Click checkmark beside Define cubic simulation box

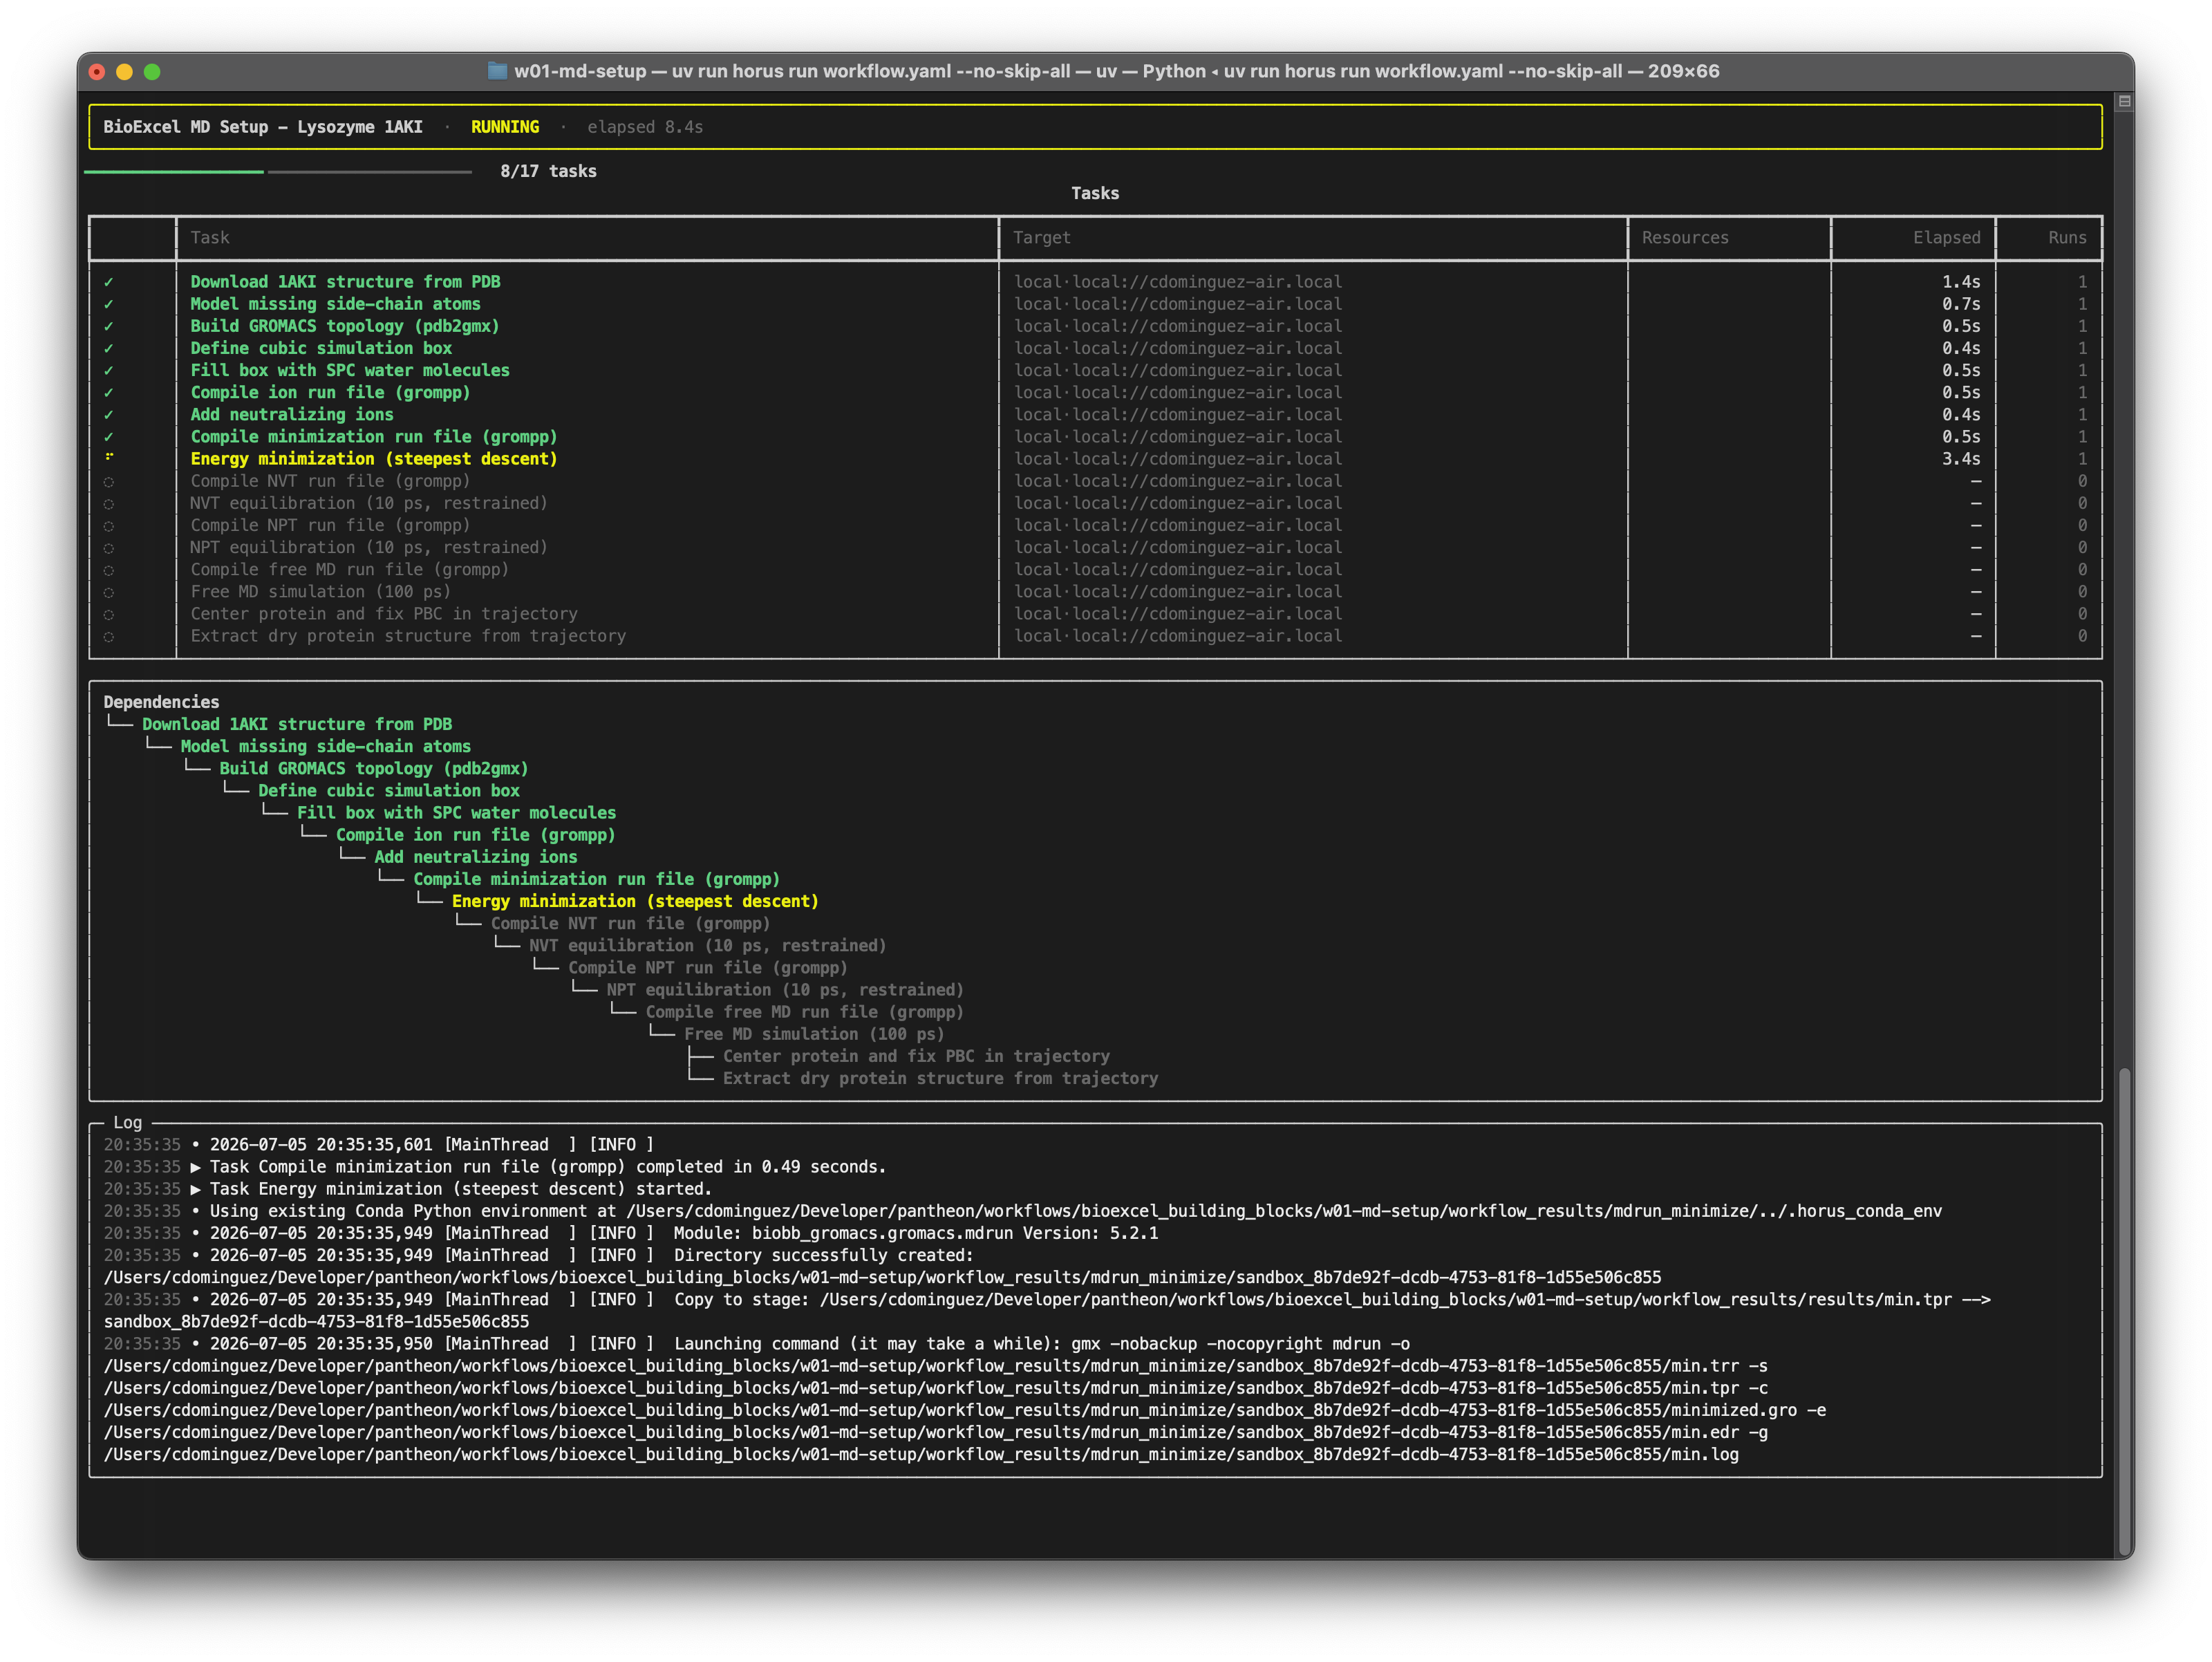(x=109, y=348)
